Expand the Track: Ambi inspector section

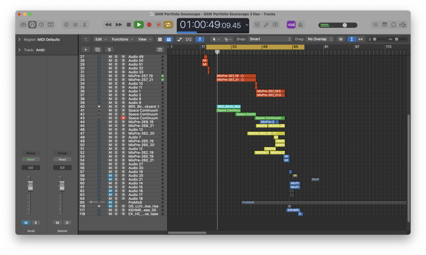19,50
